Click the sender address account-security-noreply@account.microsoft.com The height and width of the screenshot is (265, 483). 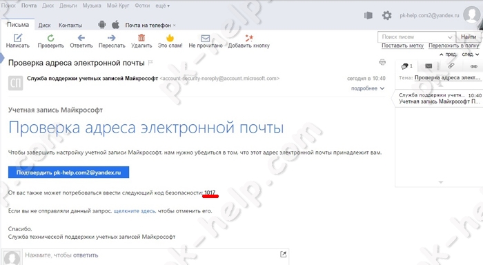click(x=219, y=78)
